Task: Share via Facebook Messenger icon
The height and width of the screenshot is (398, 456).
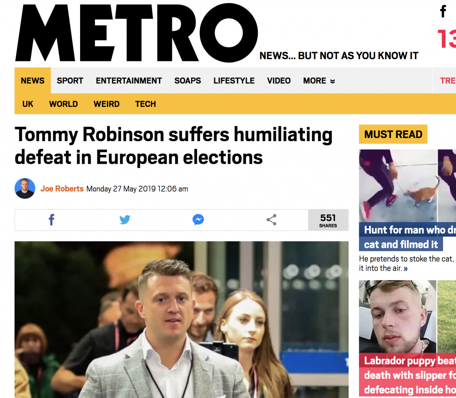Action: [198, 220]
